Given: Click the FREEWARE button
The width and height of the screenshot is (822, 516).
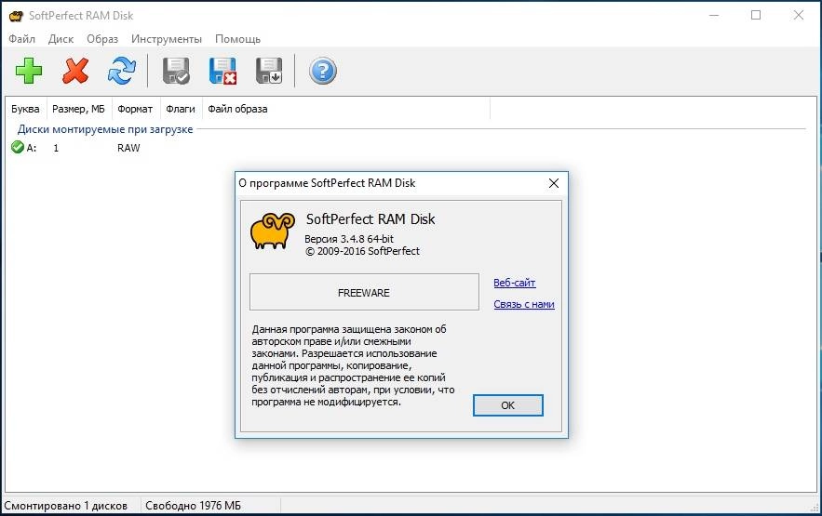Looking at the screenshot, I should point(364,292).
